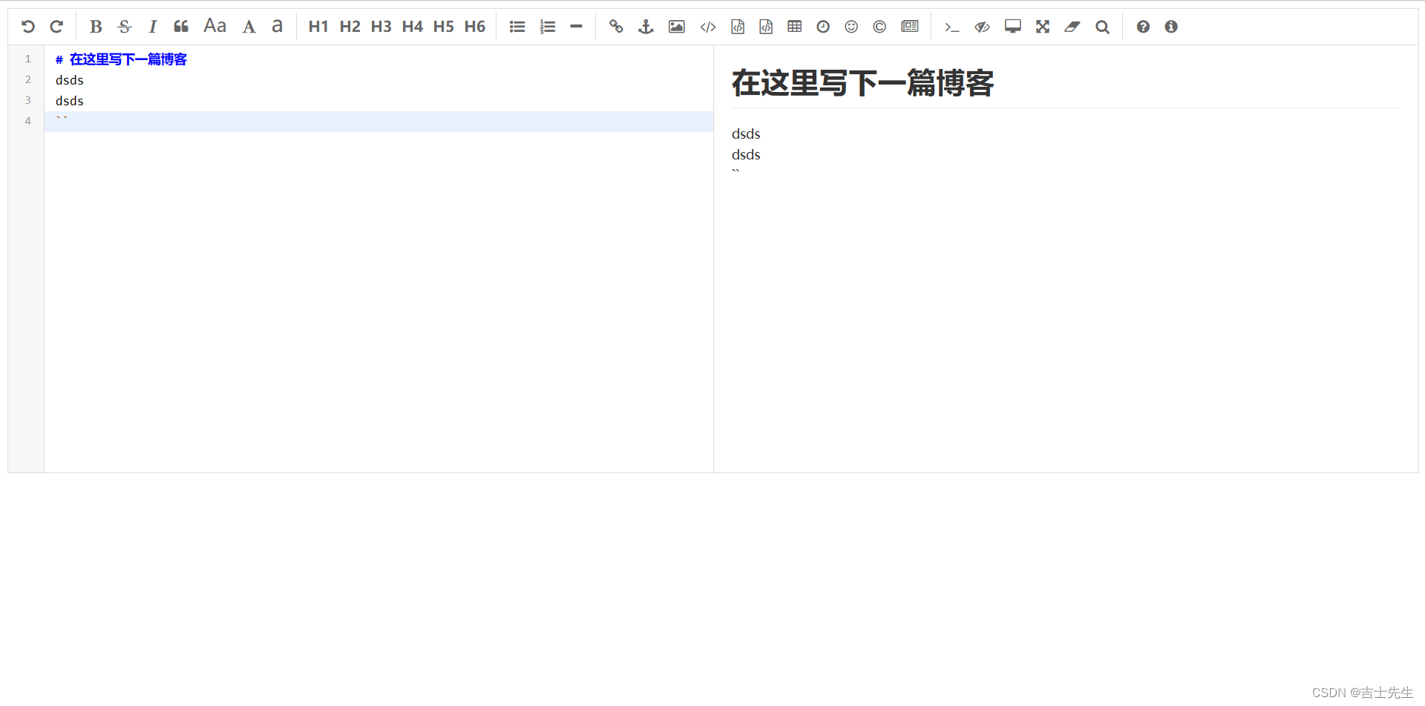Convert selection to lowercase a
The width and height of the screenshot is (1425, 706).
[x=278, y=27]
